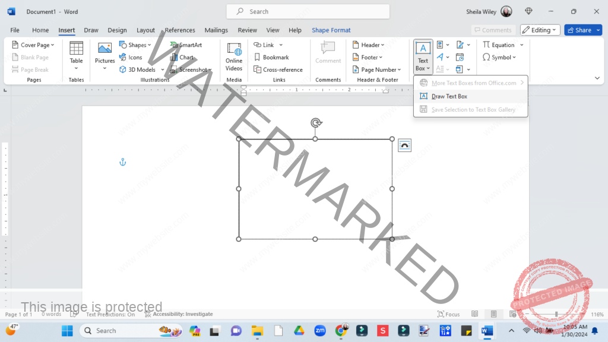The image size is (608, 342).
Task: Collapse the ribbon with the chevron
Action: point(597,78)
